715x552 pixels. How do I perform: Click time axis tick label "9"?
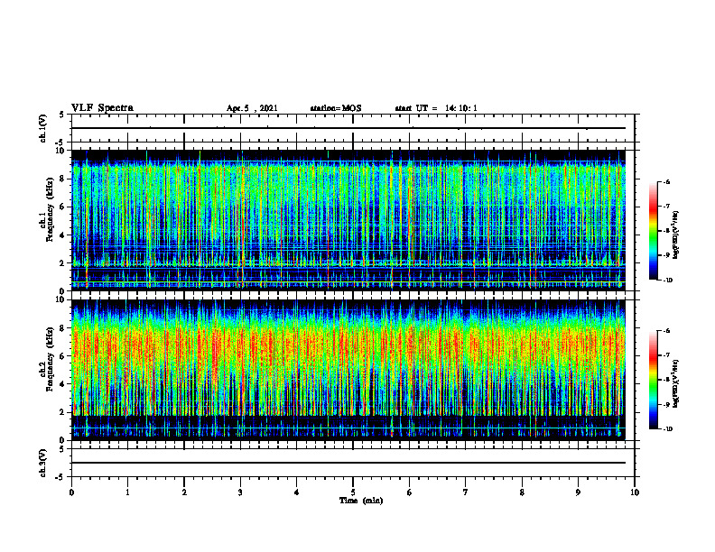pyautogui.click(x=578, y=492)
